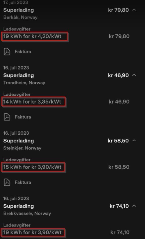The height and width of the screenshot is (239, 145).
Task: Collapse the Trondheim kr 46,90 charging entry
Action: (134, 75)
